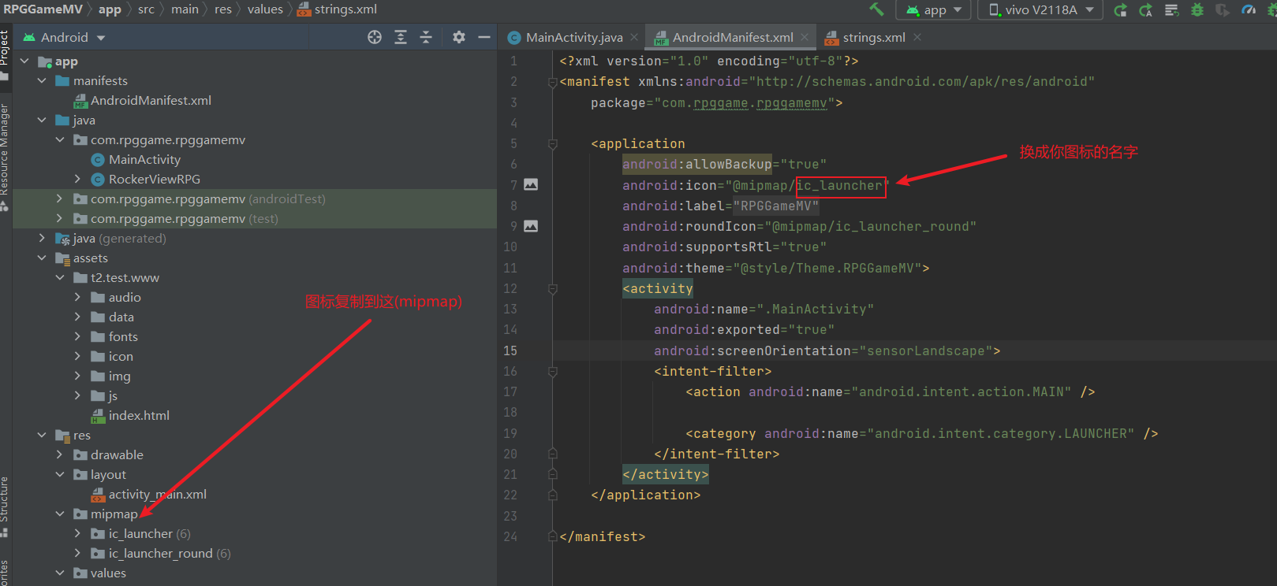Click the icon preview gutter on line 7

pos(531,184)
